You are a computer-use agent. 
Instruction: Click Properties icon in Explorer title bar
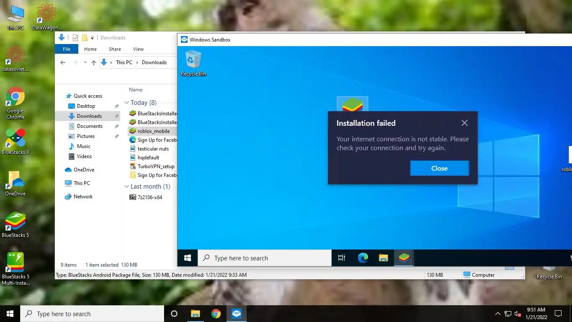75,38
